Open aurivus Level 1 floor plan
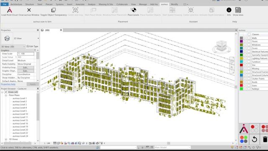 click(20, 99)
